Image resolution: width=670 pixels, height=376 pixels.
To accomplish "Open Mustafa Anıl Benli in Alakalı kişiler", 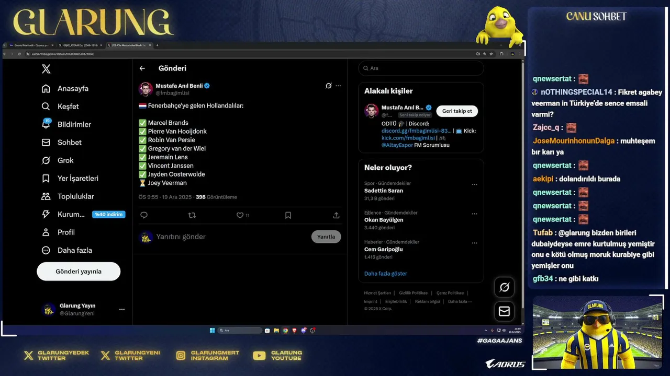I will [x=403, y=108].
